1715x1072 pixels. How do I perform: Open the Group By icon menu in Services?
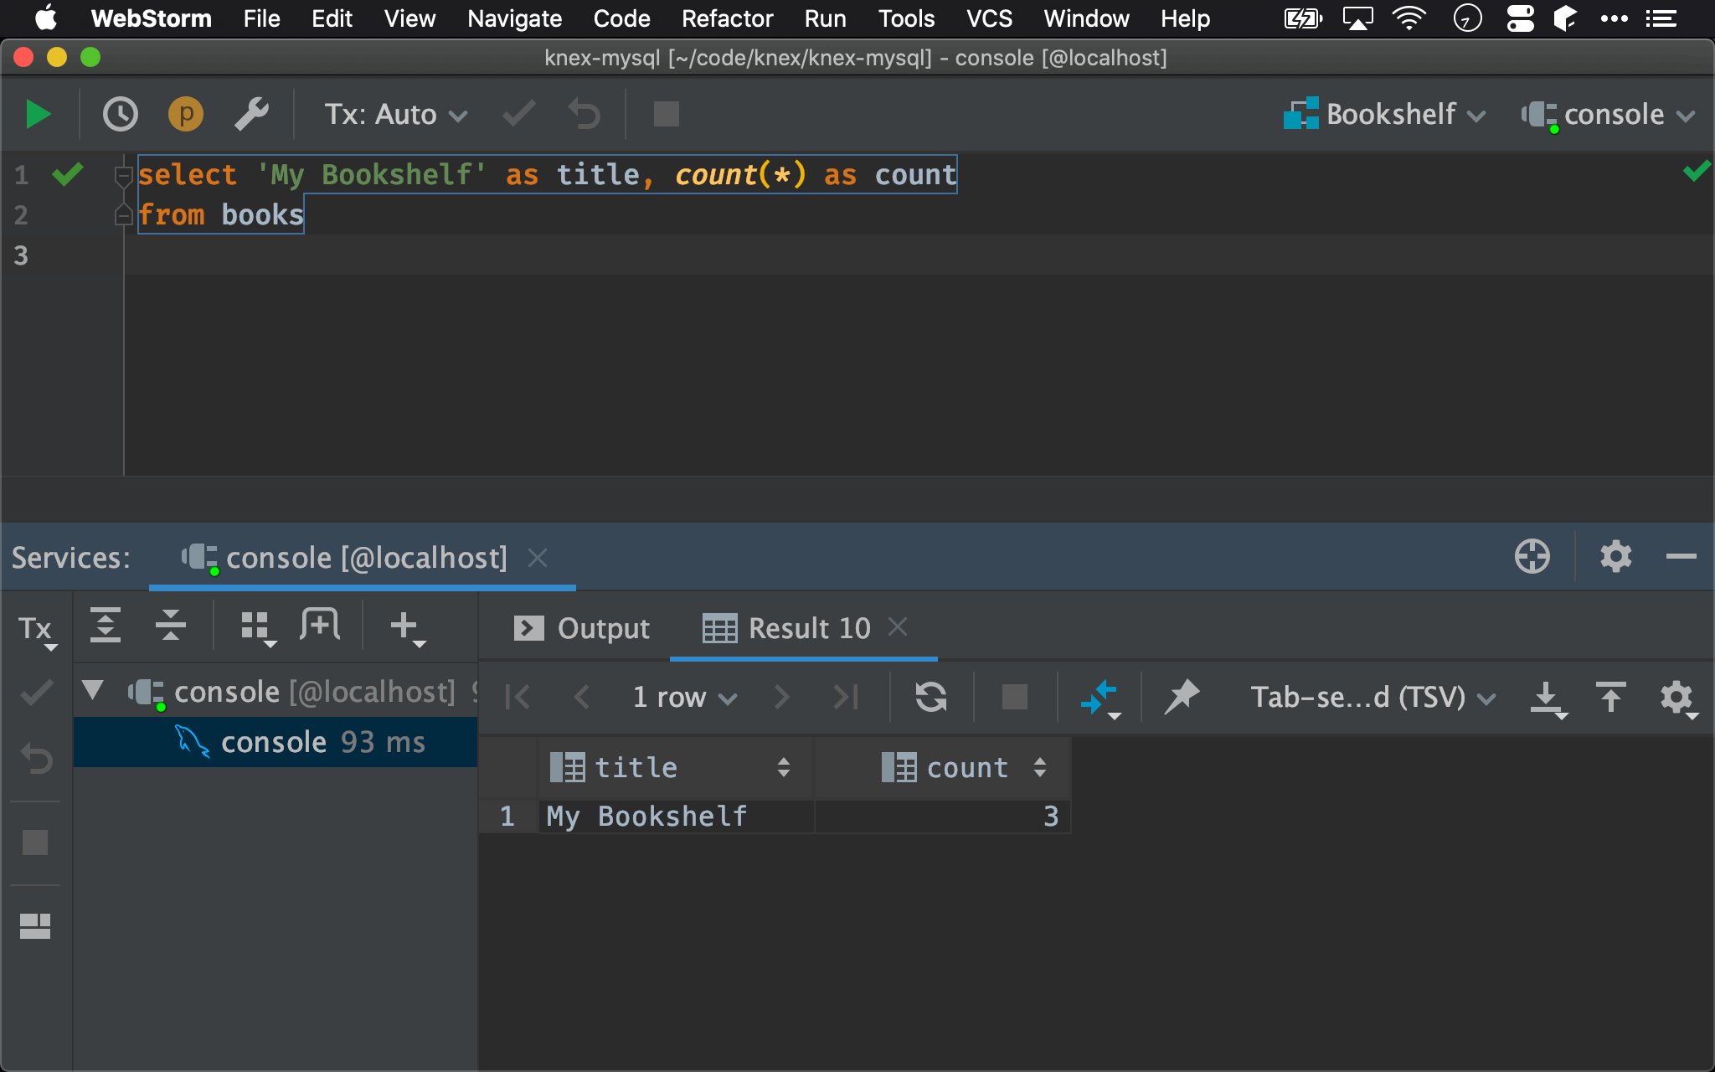258,628
